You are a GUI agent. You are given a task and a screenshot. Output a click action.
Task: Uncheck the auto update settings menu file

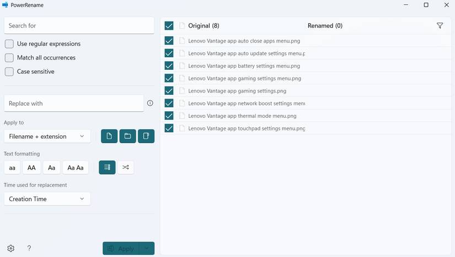pyautogui.click(x=169, y=53)
